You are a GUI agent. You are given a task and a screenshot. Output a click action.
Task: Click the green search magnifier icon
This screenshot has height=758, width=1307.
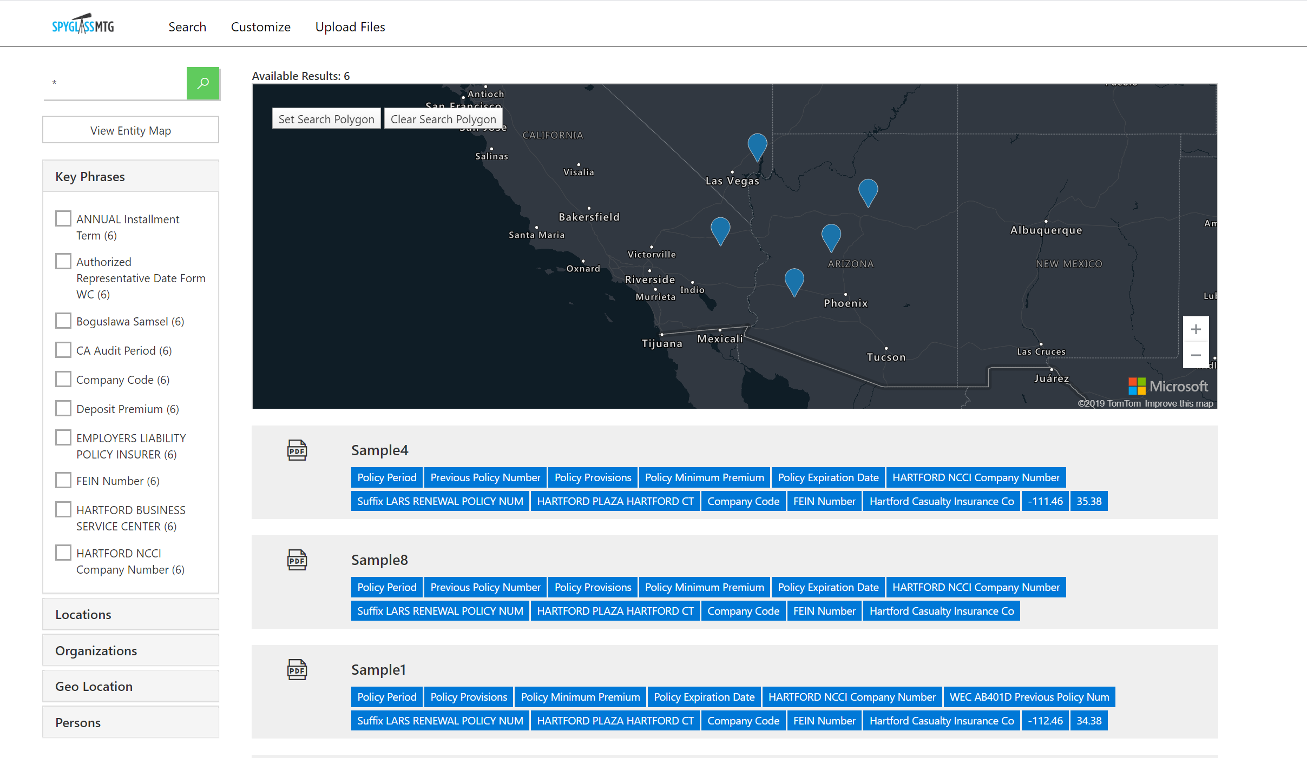click(x=203, y=83)
